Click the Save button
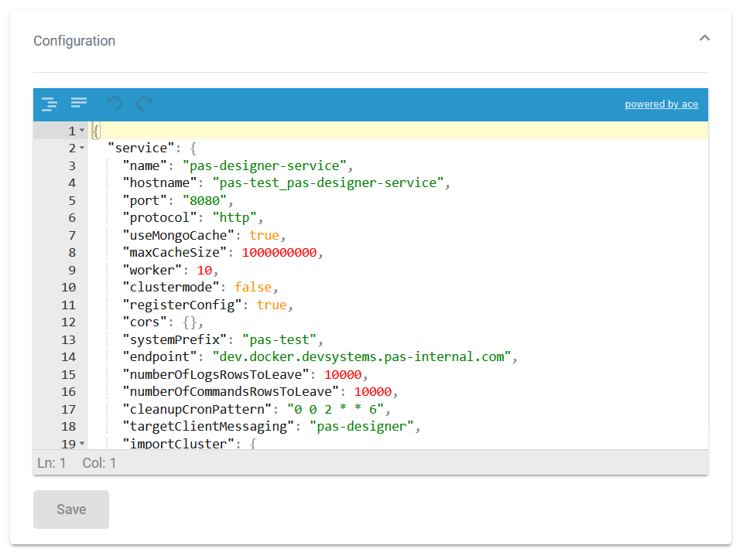This screenshot has height=559, width=743. pos(71,510)
